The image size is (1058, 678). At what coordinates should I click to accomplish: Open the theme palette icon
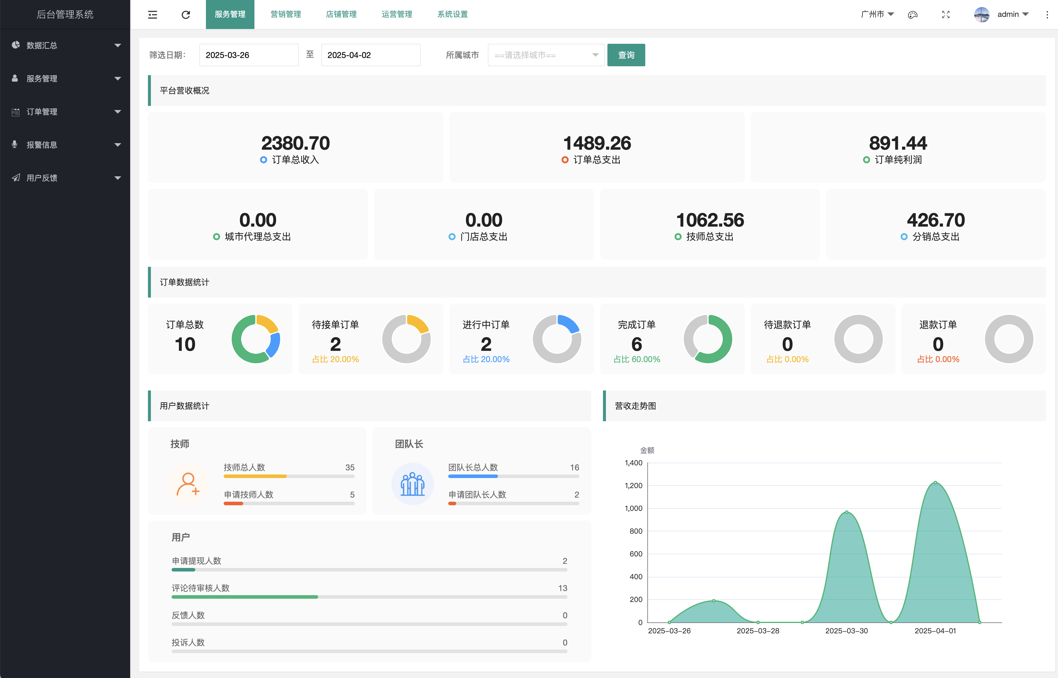pyautogui.click(x=913, y=14)
